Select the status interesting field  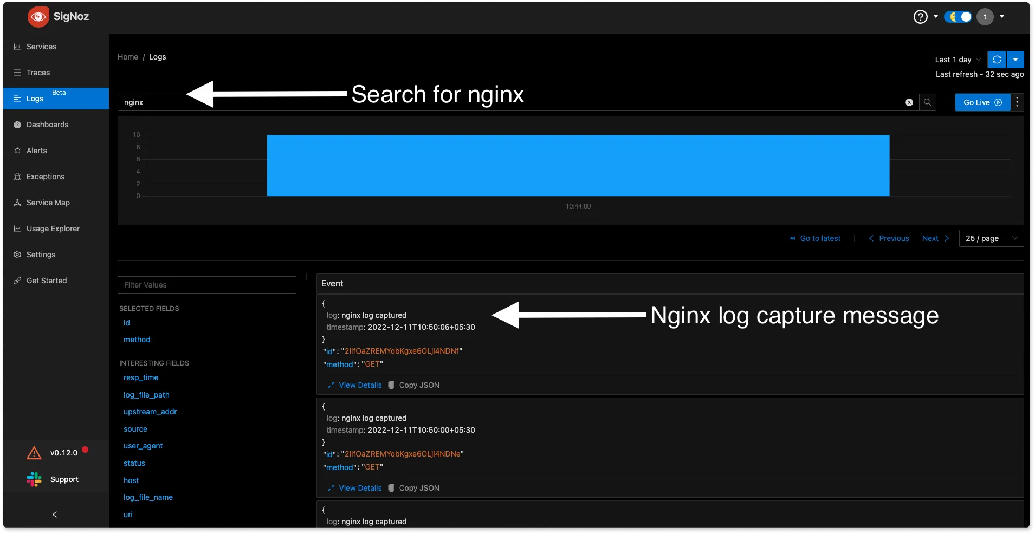[x=134, y=463]
